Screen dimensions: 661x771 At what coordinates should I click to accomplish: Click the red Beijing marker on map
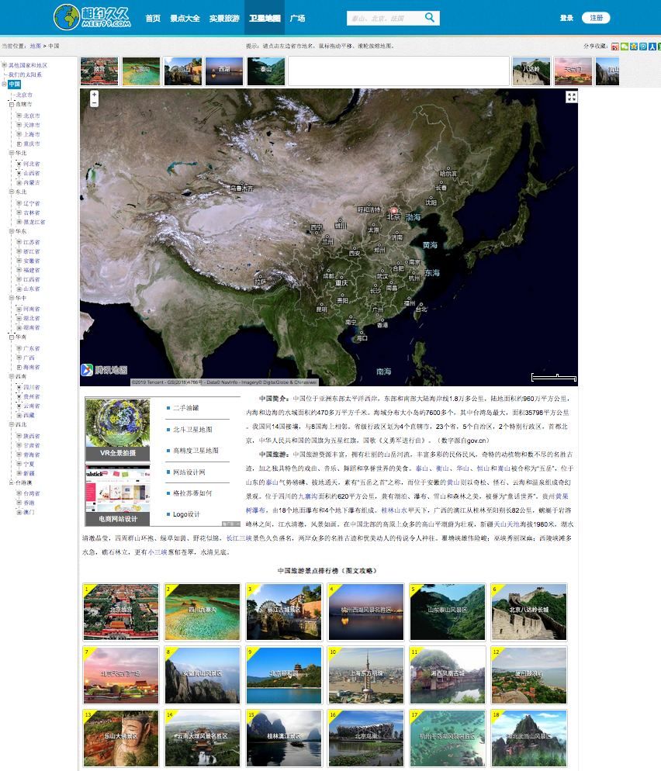tap(393, 210)
